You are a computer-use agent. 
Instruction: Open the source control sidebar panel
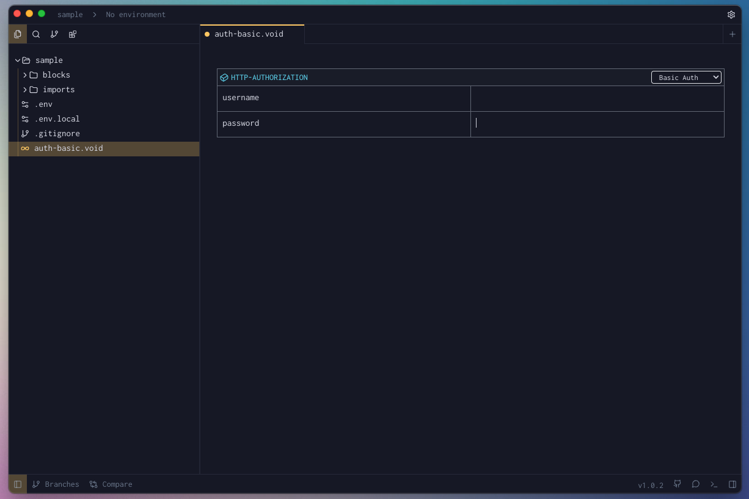pos(54,34)
